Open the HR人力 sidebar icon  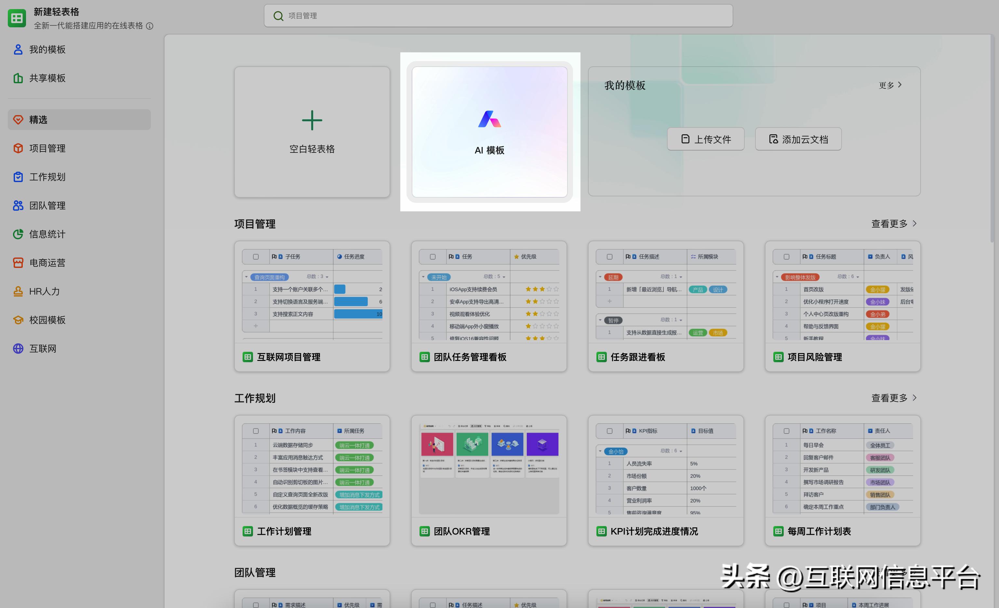[x=18, y=291]
